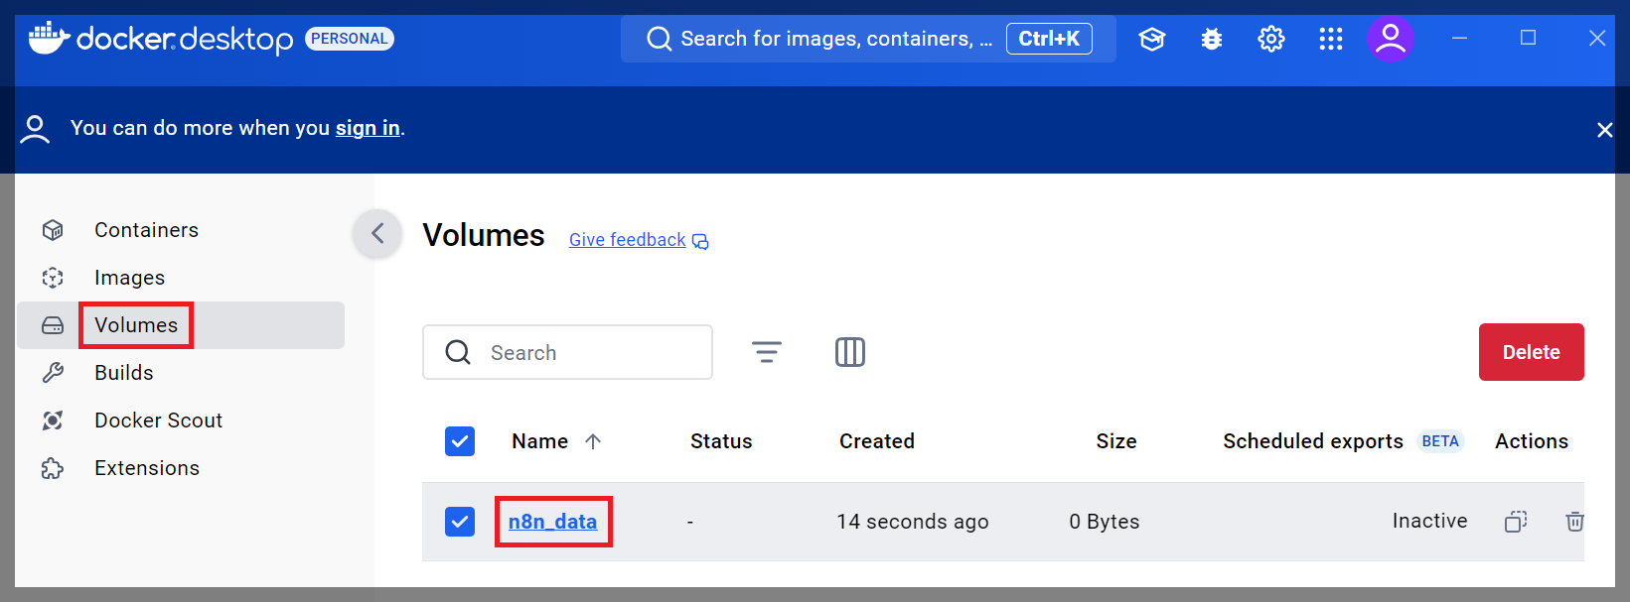
Task: Click the Created column header
Action: click(x=876, y=441)
